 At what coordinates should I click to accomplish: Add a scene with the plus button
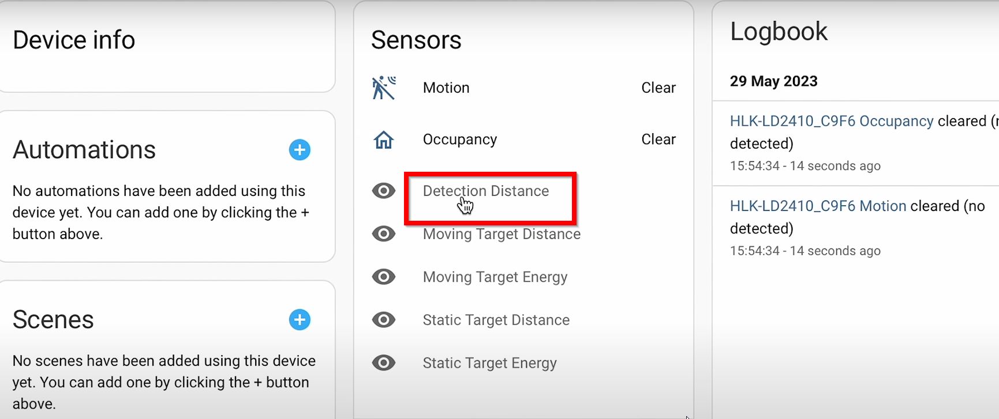[300, 319]
